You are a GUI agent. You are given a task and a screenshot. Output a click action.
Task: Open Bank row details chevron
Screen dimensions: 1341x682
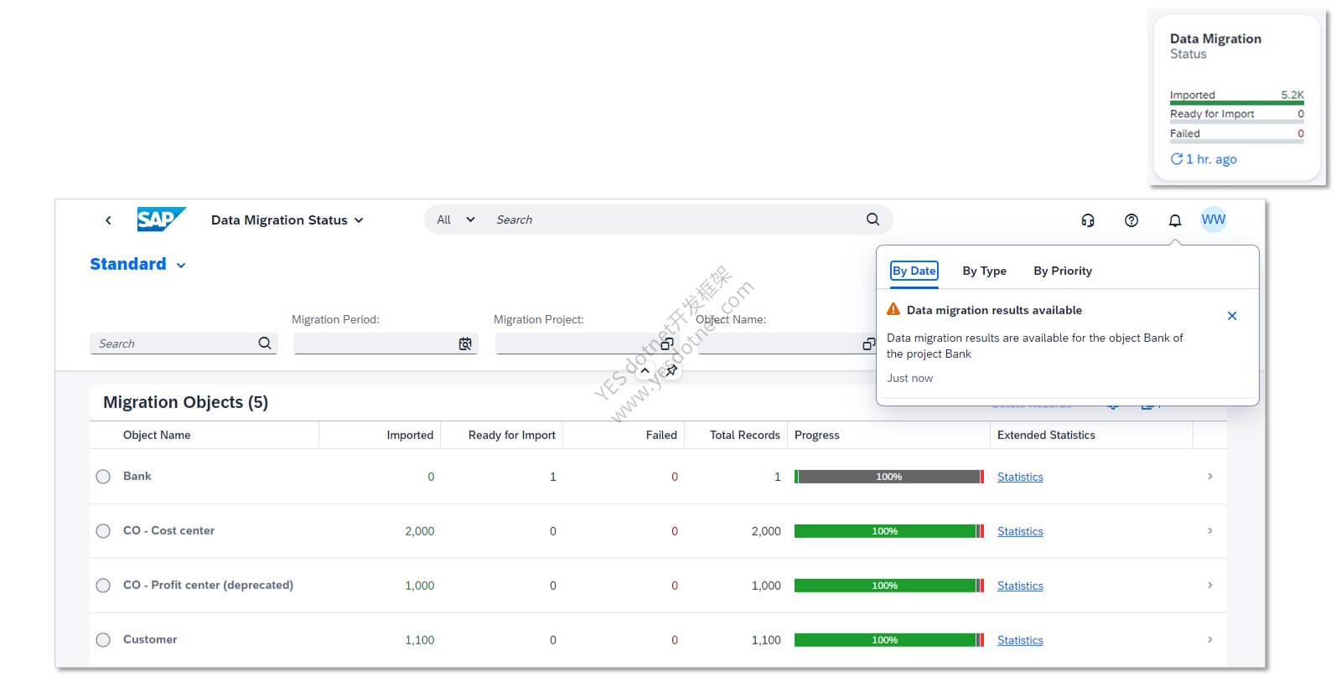(x=1209, y=476)
